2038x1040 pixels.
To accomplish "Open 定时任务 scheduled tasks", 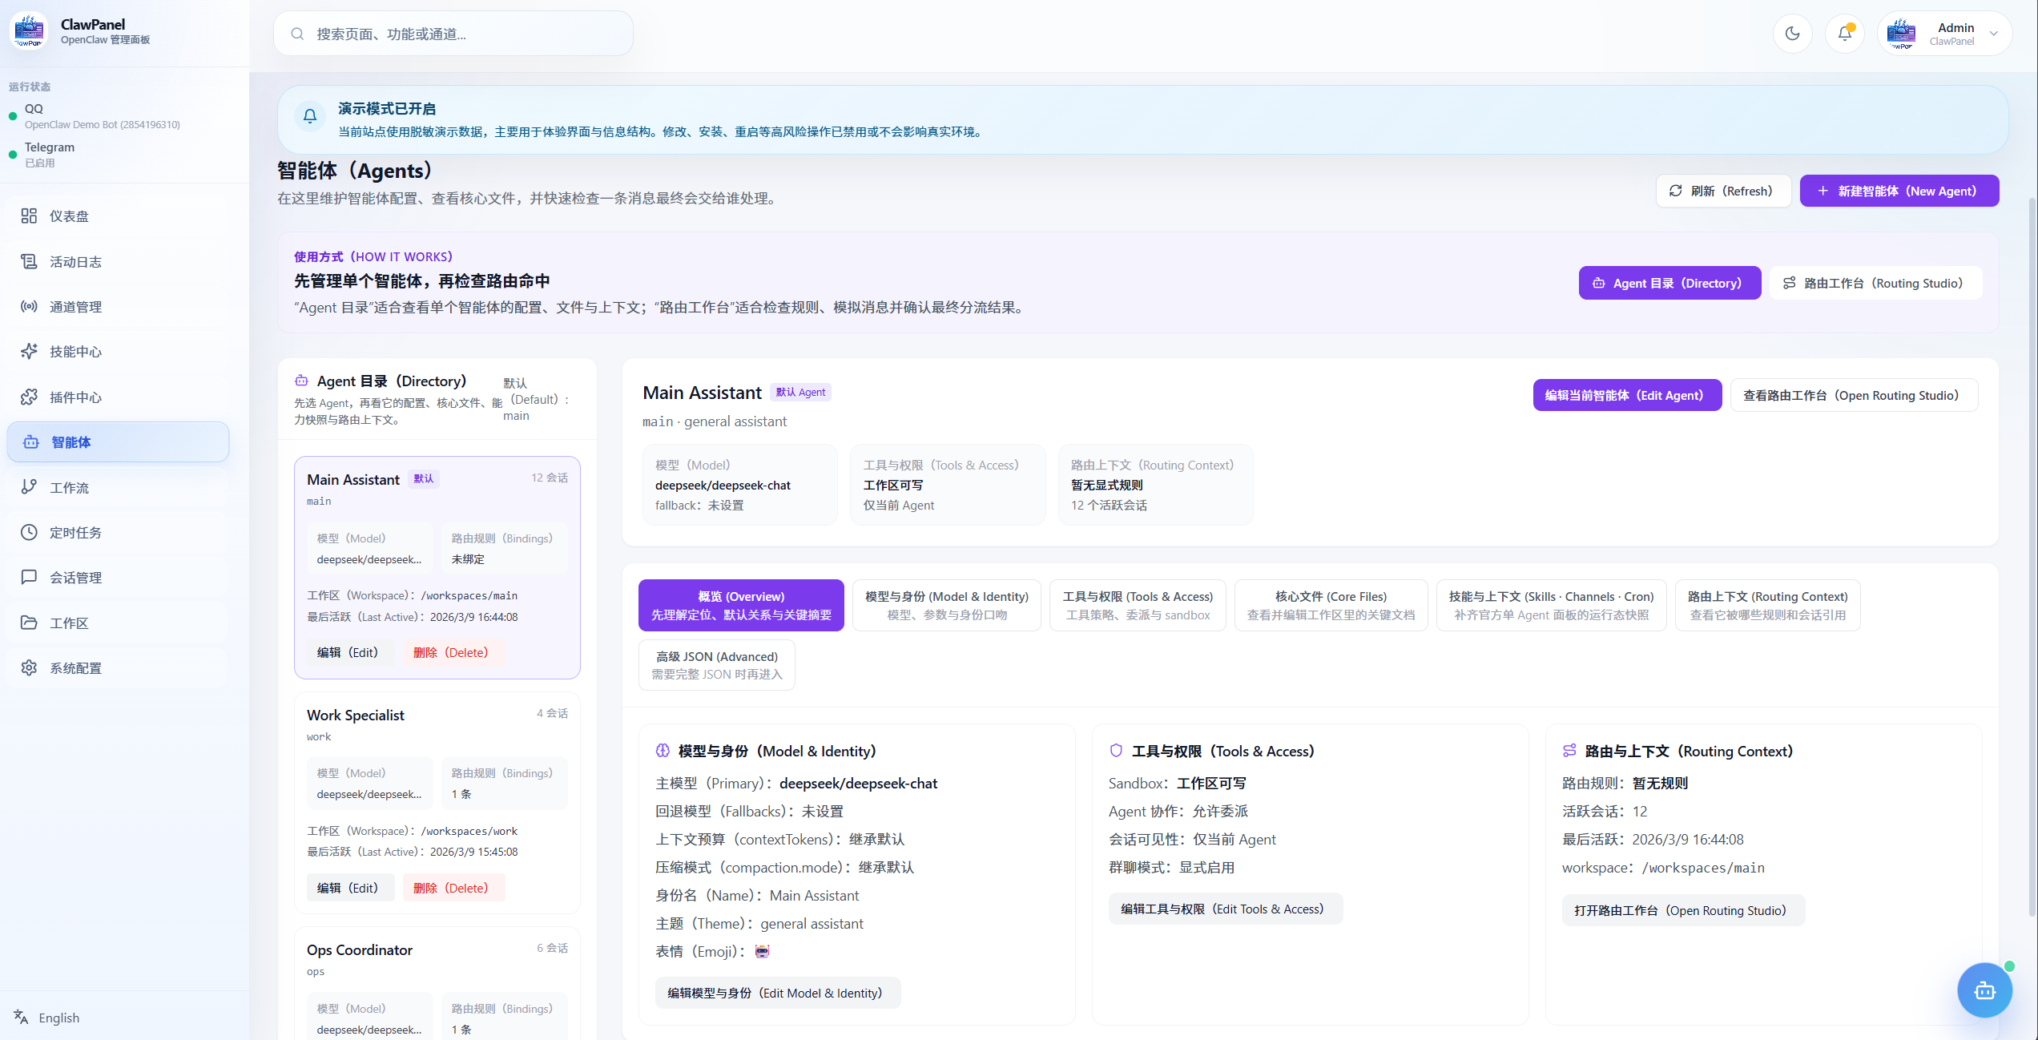I will (118, 532).
